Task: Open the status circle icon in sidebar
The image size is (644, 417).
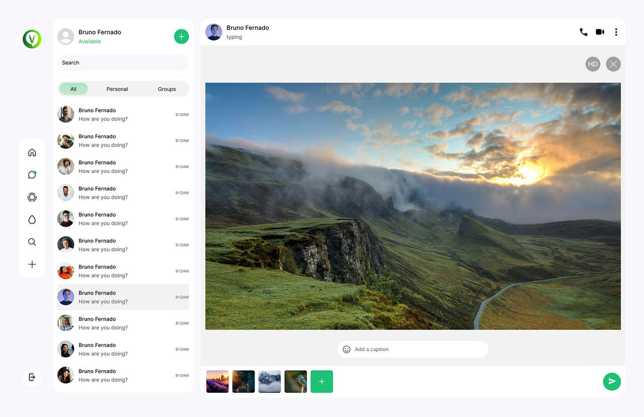Action: (32, 197)
